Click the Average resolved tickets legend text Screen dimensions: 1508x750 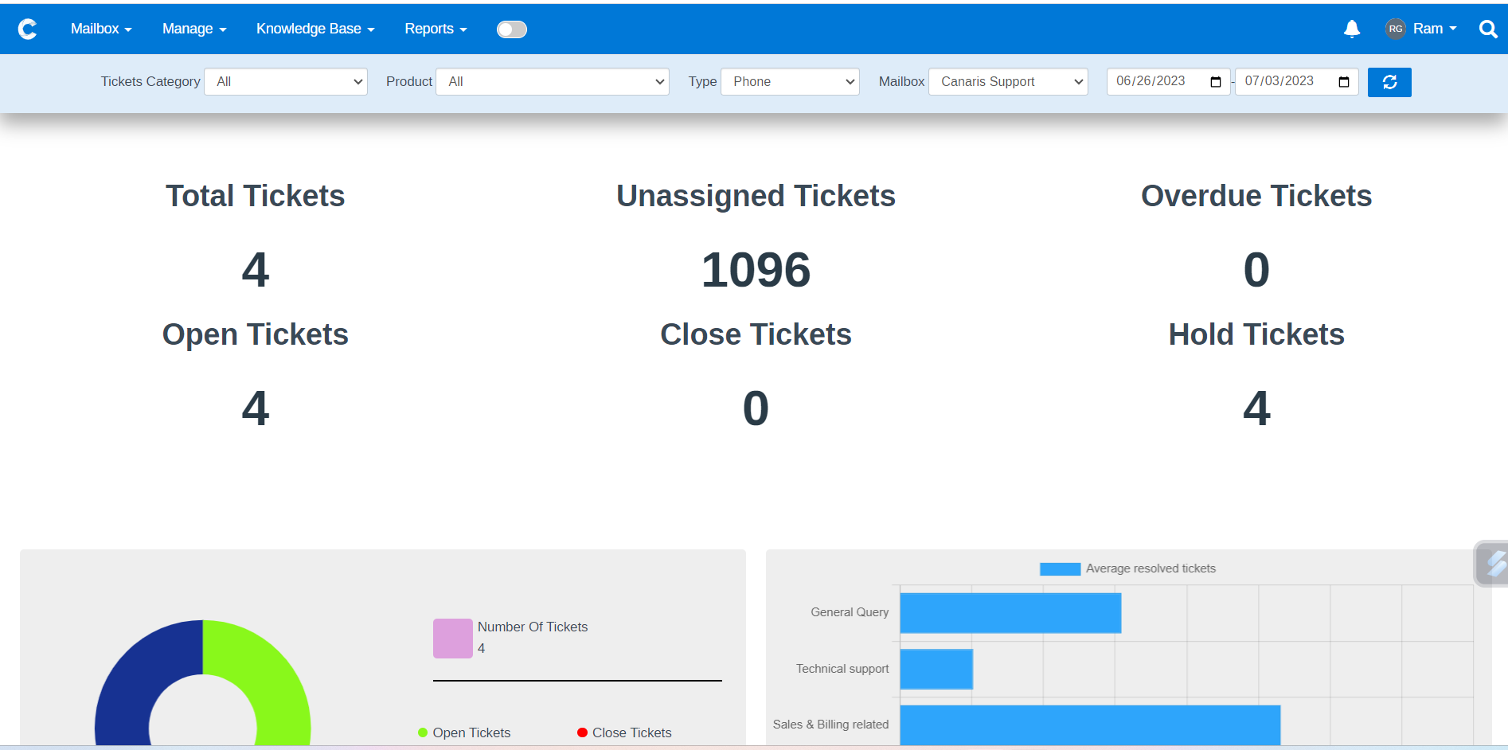point(1151,568)
